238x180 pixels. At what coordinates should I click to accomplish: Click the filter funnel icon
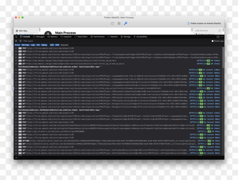coord(20,41)
